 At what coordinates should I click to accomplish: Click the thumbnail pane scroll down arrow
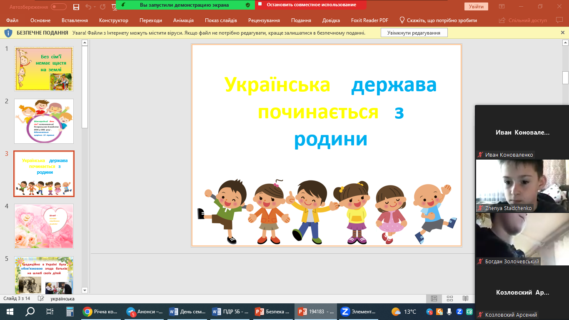(x=85, y=290)
